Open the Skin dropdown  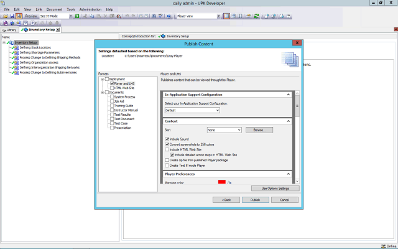(x=224, y=130)
